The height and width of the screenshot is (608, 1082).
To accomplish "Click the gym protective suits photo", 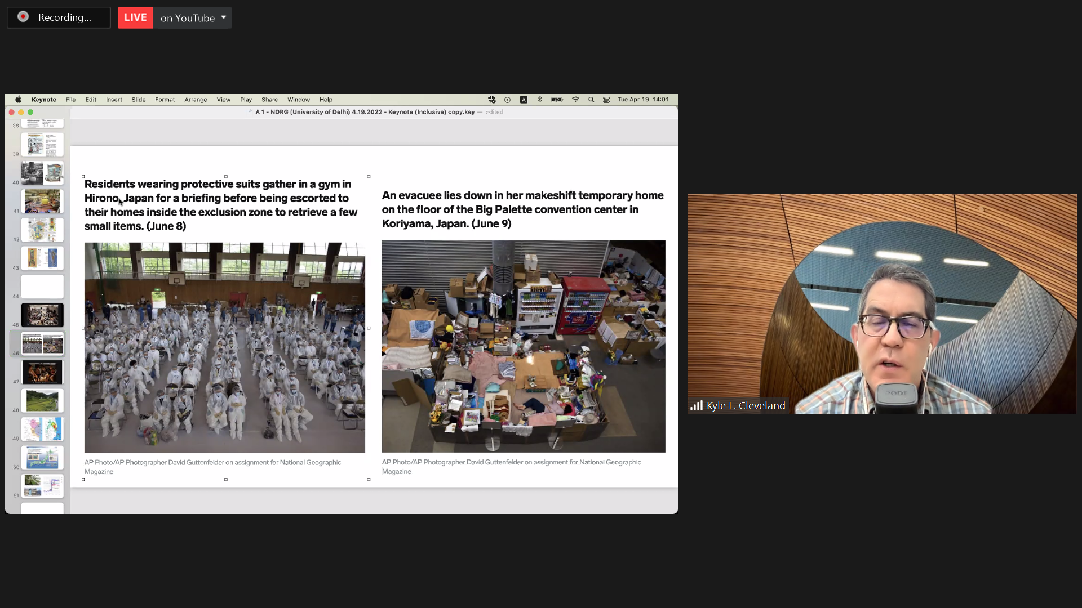I will point(224,347).
